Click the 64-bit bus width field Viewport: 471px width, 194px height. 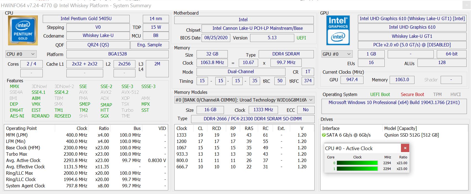pyautogui.click(x=452, y=54)
